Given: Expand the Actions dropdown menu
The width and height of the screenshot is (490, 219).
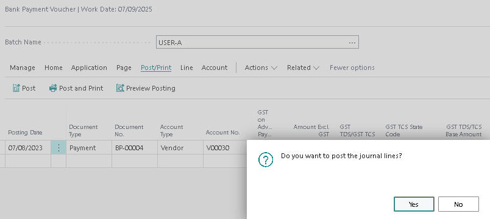Looking at the screenshot, I should pos(261,68).
